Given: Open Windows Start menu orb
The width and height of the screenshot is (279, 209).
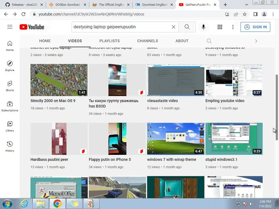Looking at the screenshot, I should coord(7,204).
